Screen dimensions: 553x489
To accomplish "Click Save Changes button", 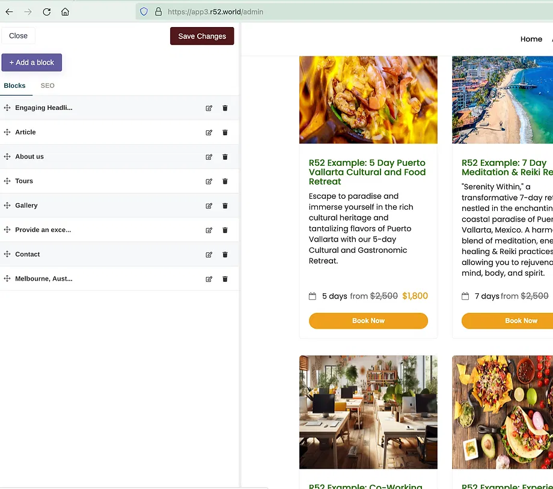I will (x=202, y=36).
